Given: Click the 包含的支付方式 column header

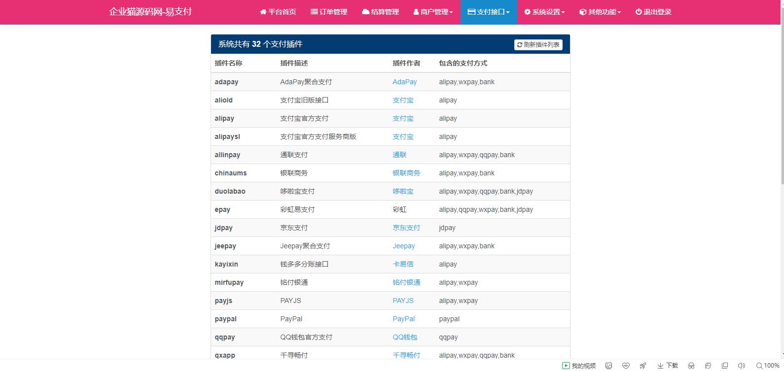Looking at the screenshot, I should [463, 63].
